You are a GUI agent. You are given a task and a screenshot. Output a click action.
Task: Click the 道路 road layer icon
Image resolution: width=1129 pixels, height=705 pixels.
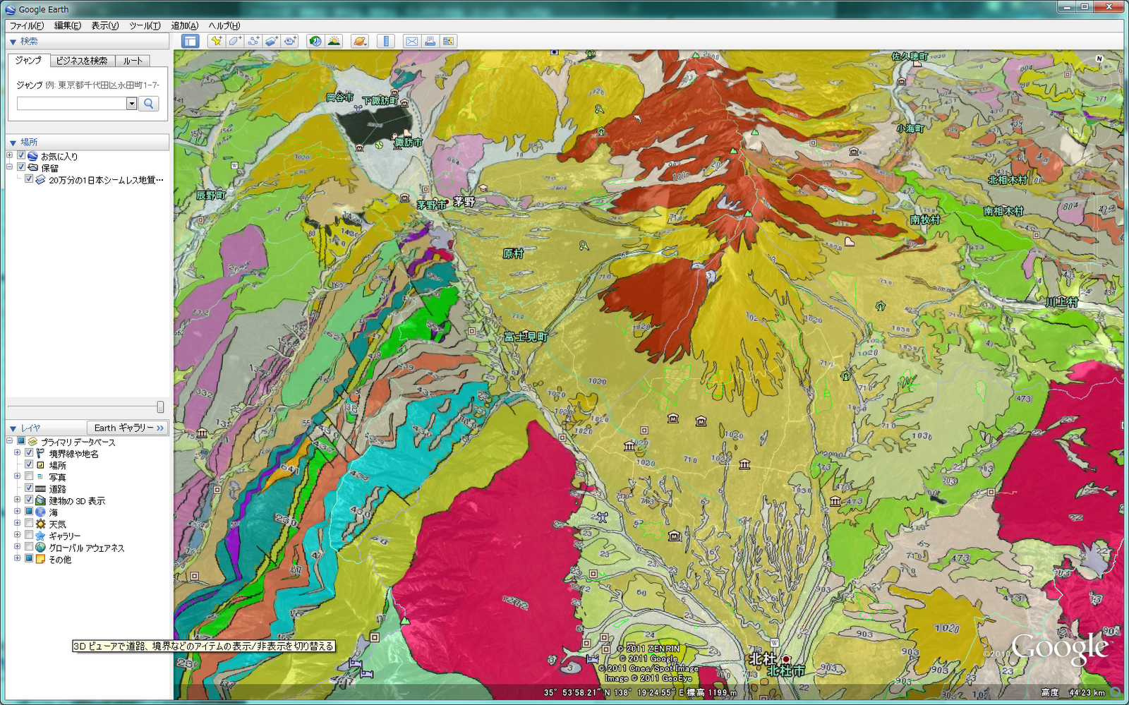(x=40, y=488)
